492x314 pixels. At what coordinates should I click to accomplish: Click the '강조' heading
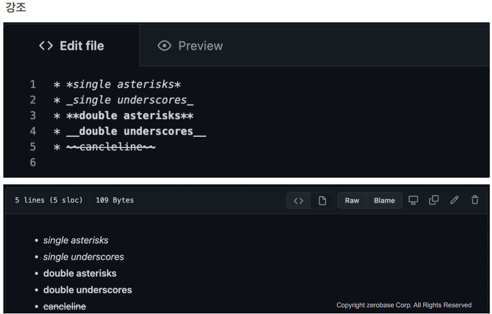16,7
